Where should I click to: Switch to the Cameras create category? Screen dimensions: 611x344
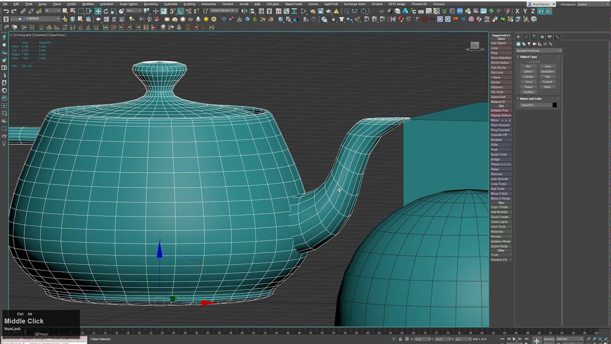[534, 44]
